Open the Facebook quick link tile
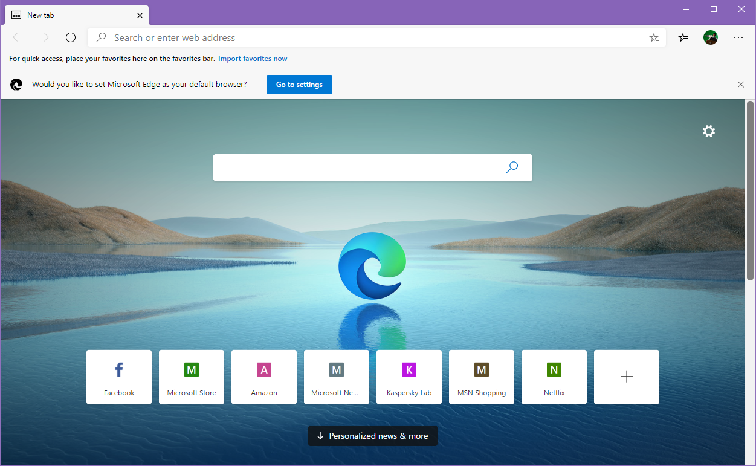The image size is (756, 466). coord(119,377)
